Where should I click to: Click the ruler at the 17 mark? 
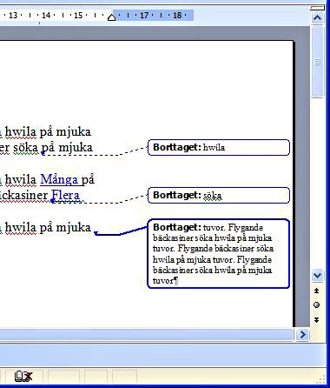(x=144, y=16)
